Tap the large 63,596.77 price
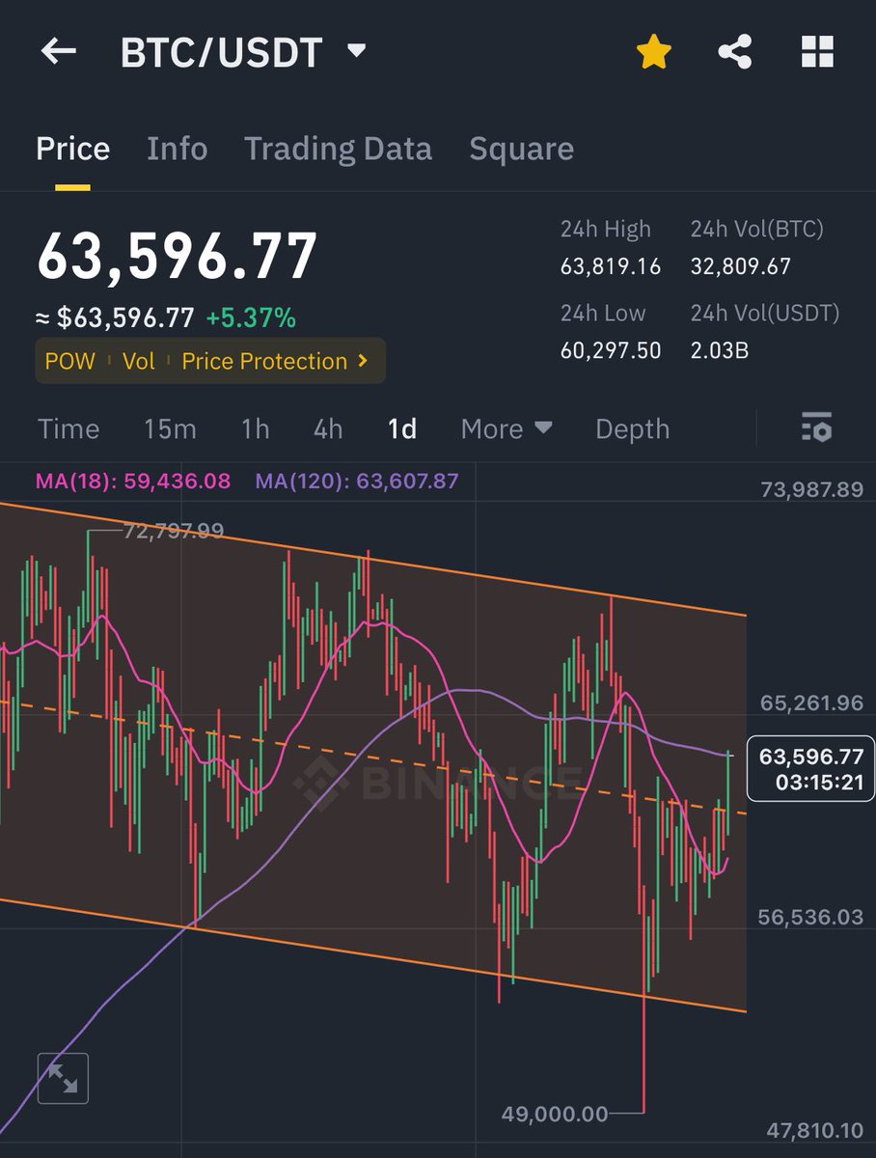 (177, 257)
